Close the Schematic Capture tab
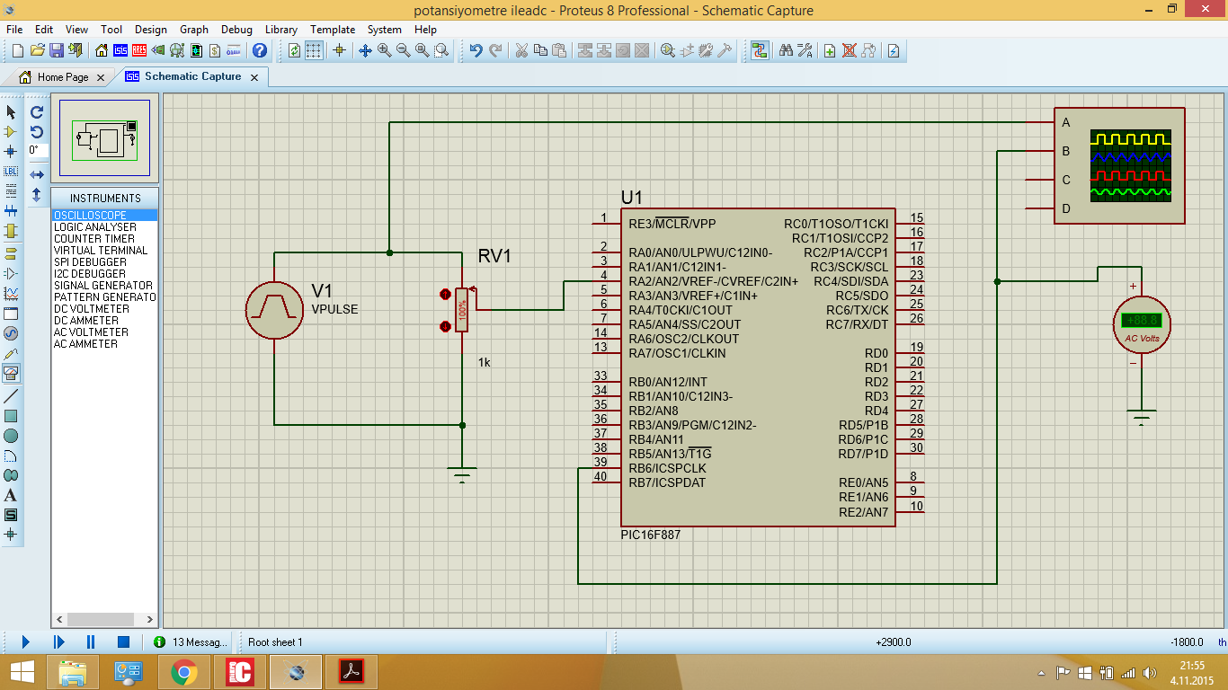The image size is (1228, 690). point(254,77)
